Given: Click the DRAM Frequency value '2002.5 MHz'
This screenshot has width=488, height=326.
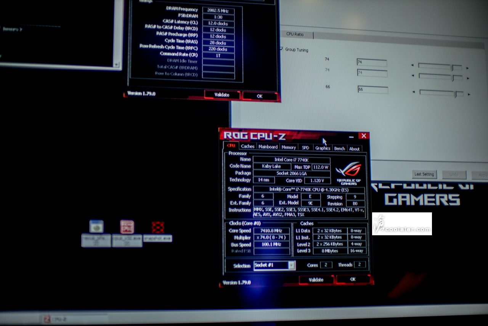Looking at the screenshot, I should pos(218,10).
